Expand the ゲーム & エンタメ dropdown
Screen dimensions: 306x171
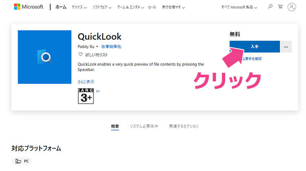pyautogui.click(x=131, y=7)
